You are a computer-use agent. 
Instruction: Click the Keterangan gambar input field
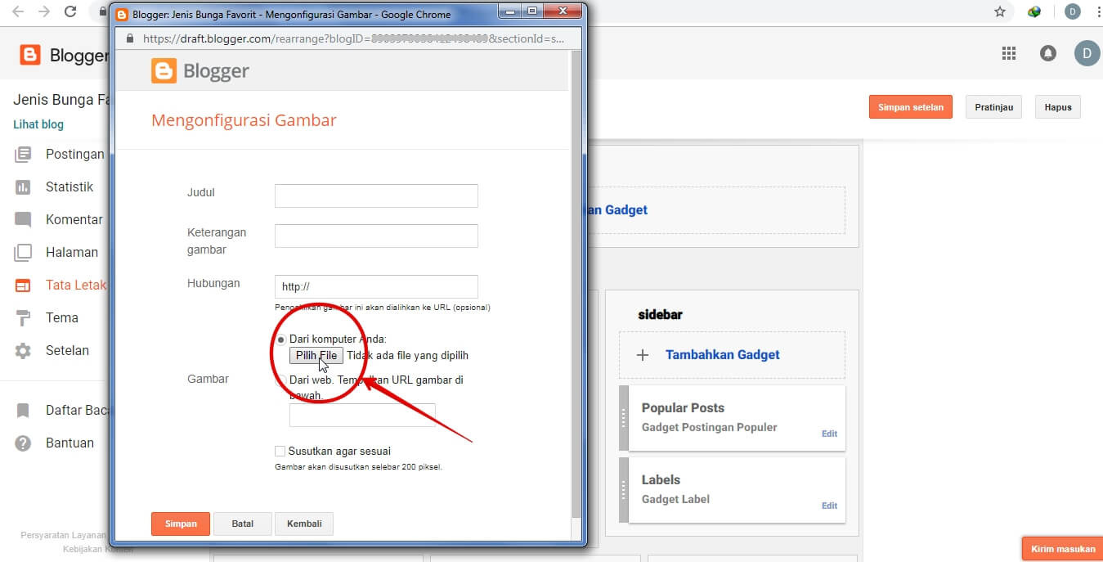(x=376, y=236)
